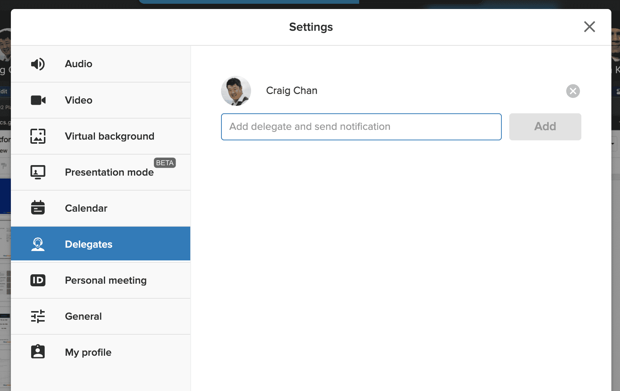
Task: Select the Craig Chan name text
Action: coord(292,91)
